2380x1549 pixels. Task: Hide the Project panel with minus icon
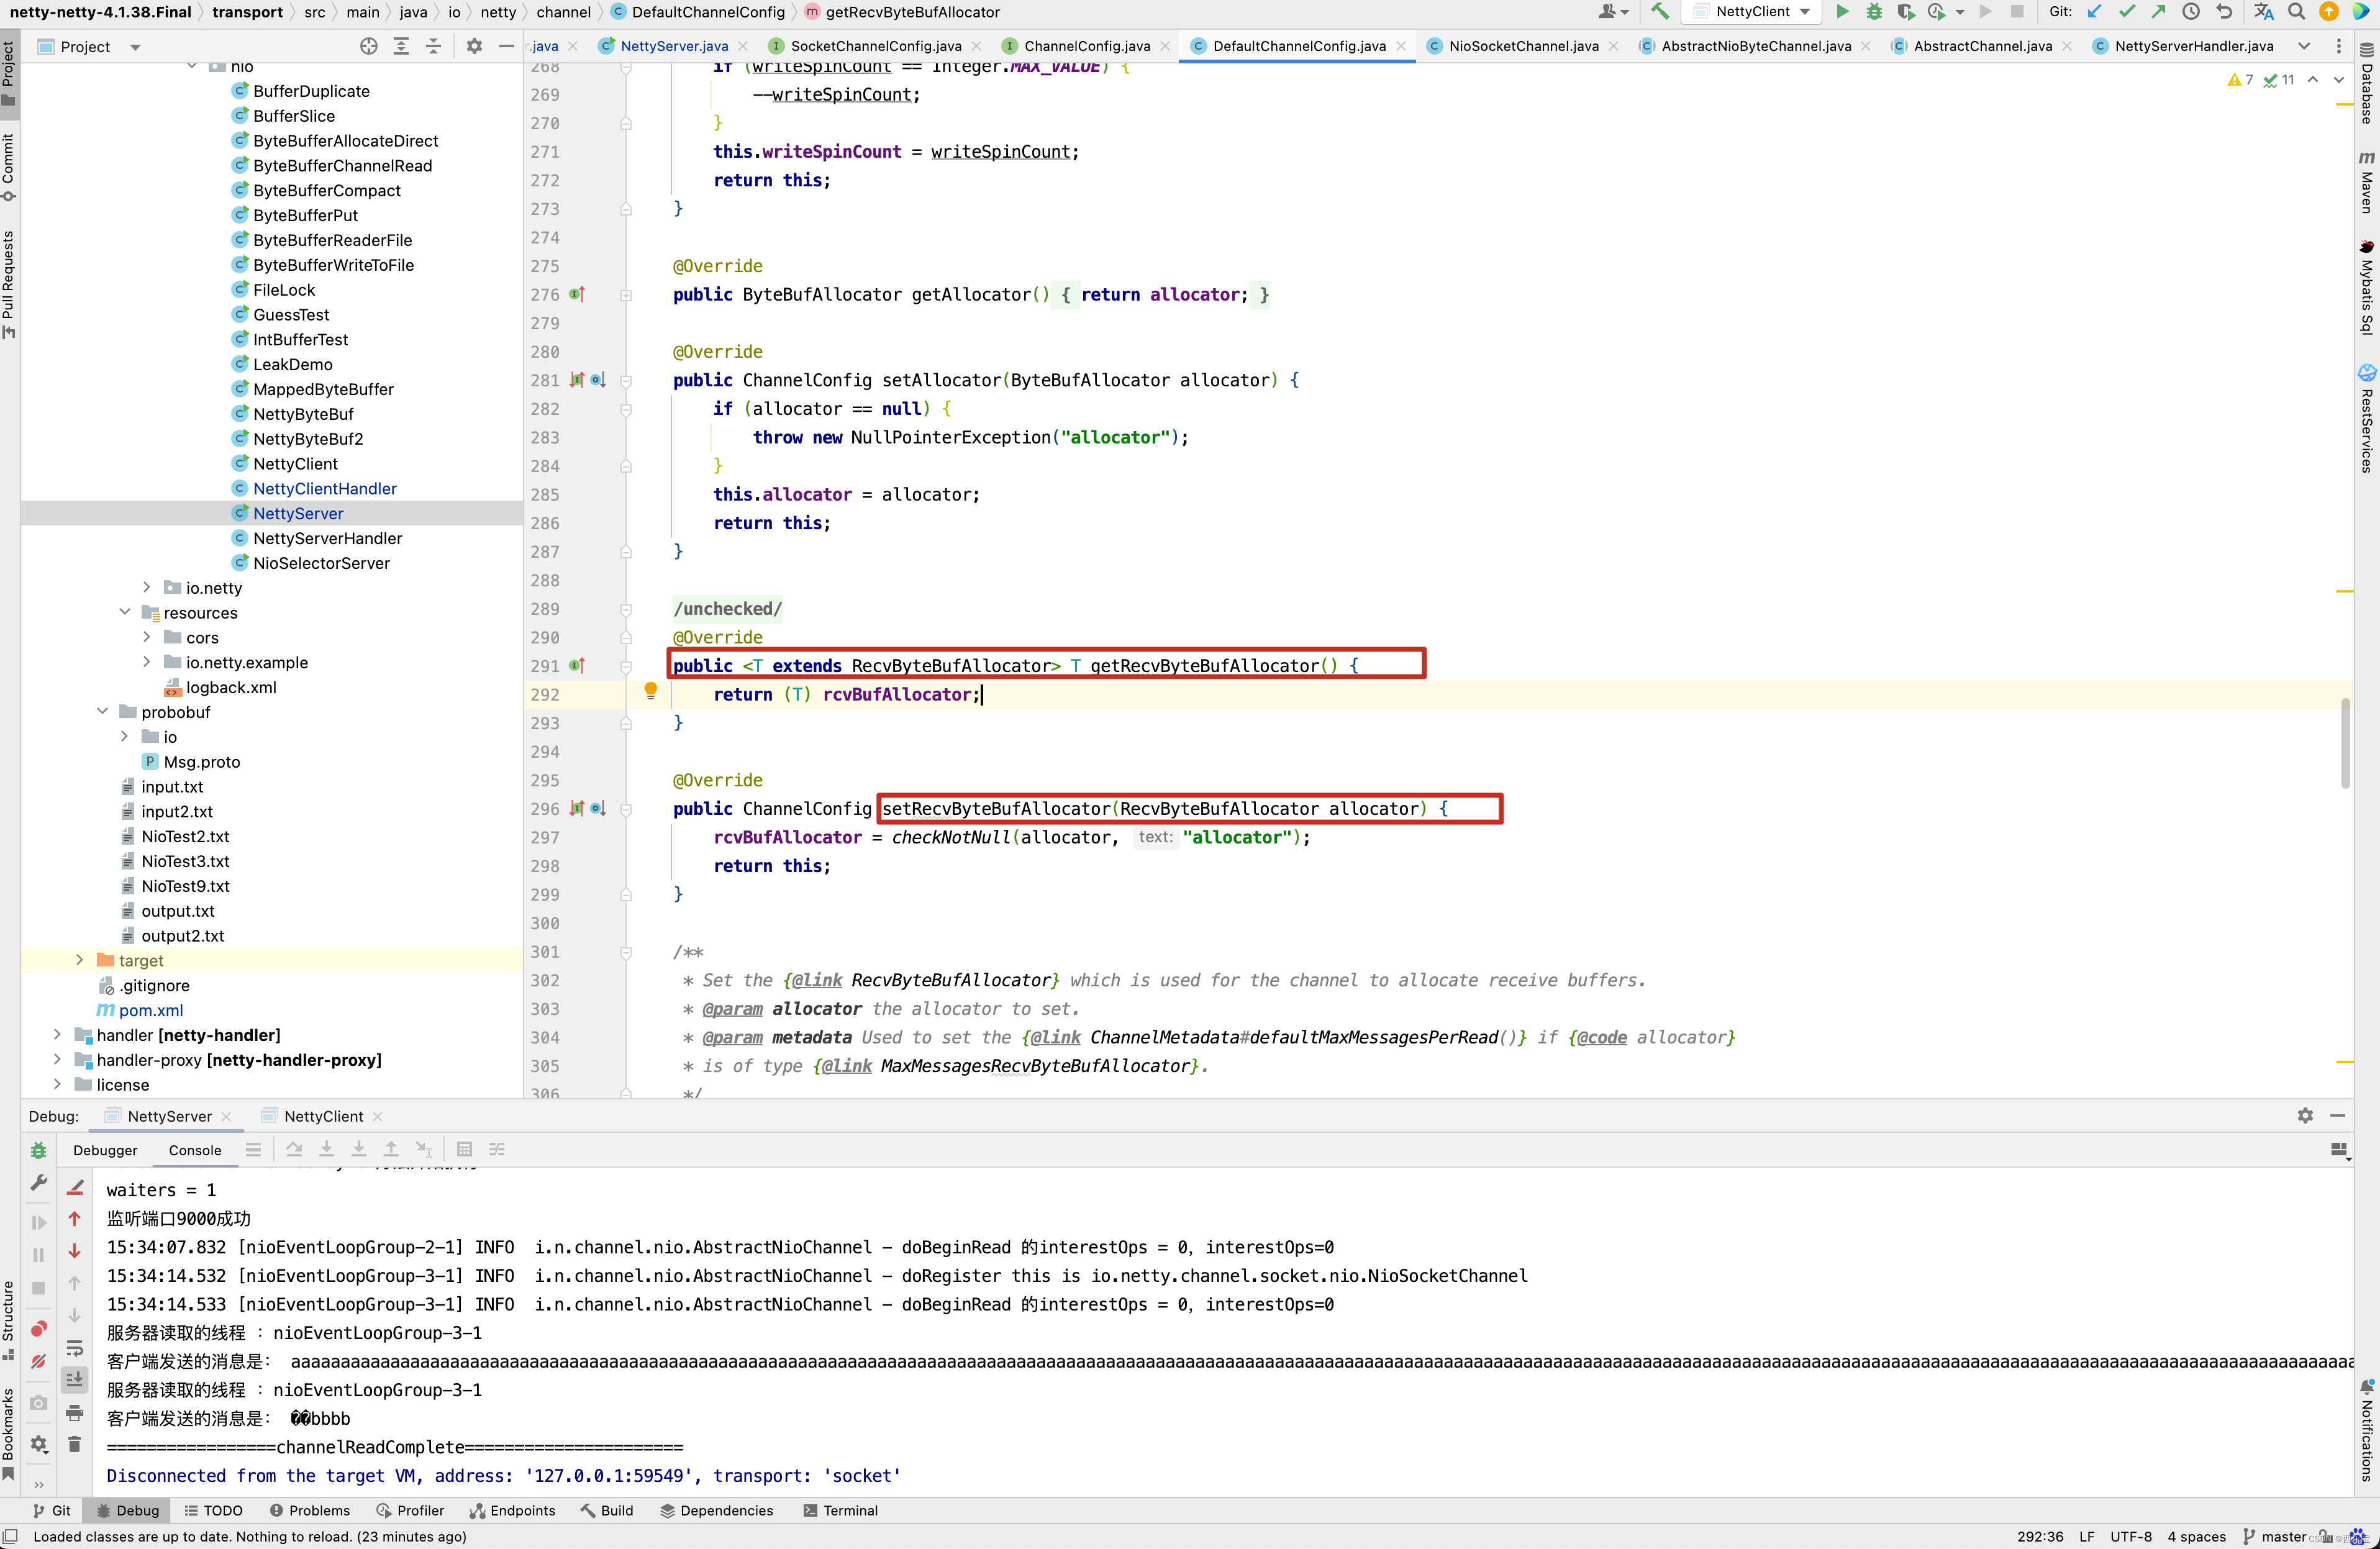[x=506, y=46]
